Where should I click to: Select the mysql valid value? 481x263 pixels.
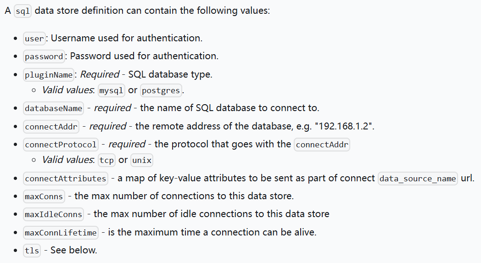click(x=112, y=90)
